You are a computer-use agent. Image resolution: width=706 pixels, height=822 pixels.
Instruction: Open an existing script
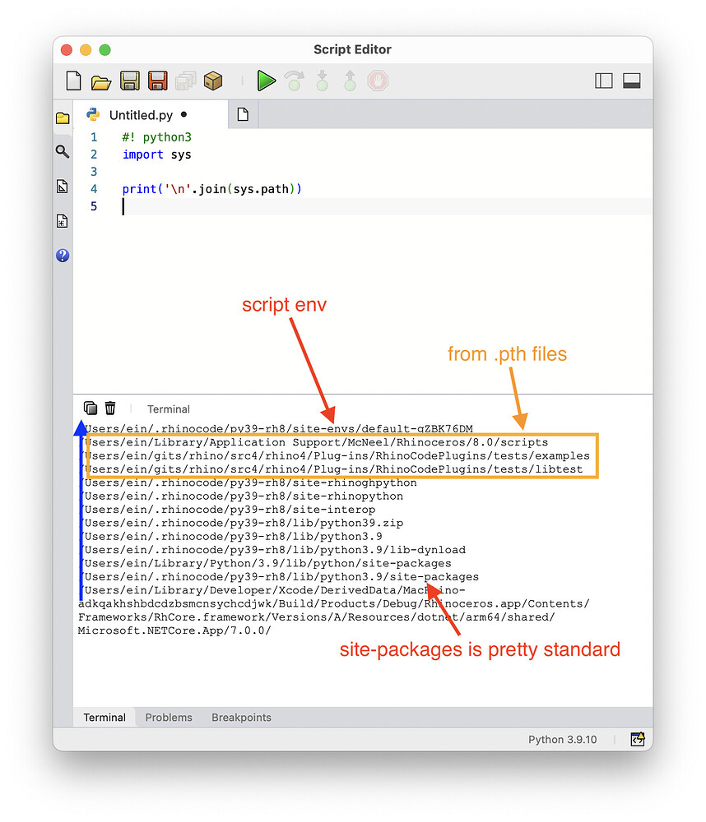click(x=101, y=81)
